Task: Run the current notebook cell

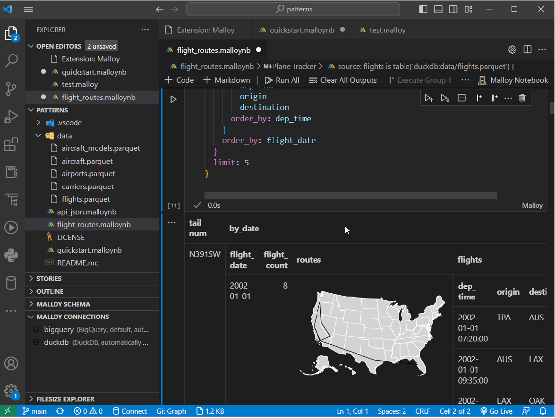Action: pos(173,99)
